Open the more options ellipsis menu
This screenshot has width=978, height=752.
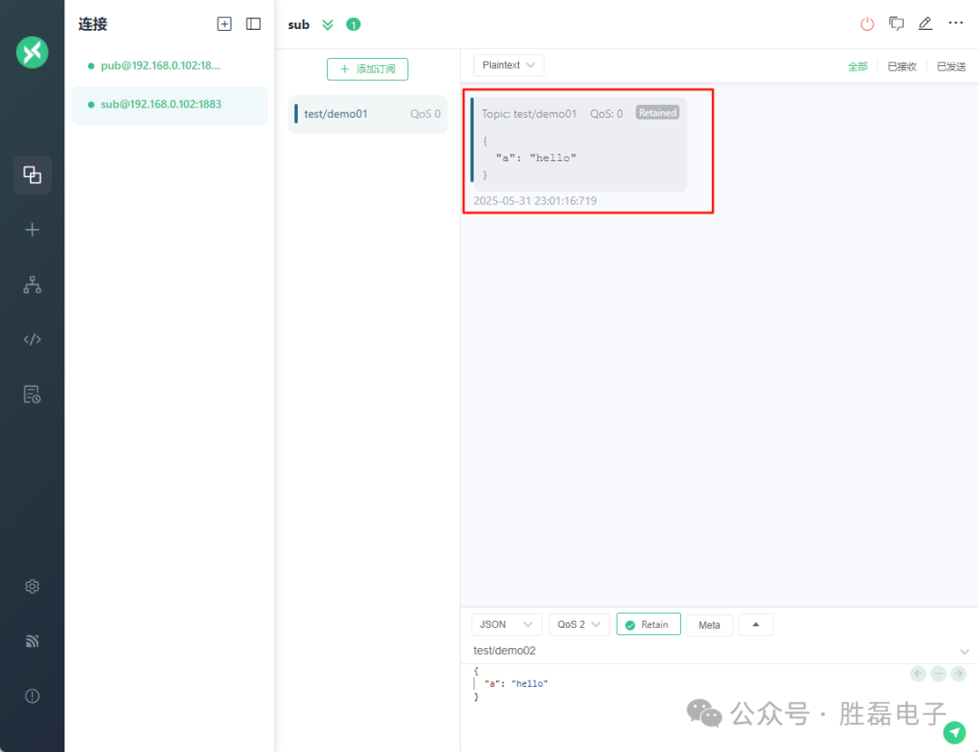[x=955, y=23]
